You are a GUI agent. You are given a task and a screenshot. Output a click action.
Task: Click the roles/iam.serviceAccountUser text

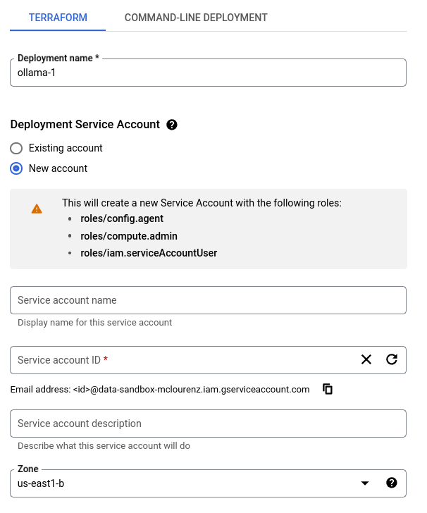(x=149, y=253)
